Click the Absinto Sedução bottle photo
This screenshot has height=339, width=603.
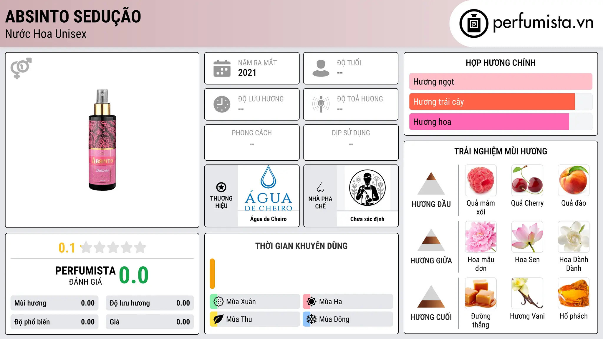point(102,140)
